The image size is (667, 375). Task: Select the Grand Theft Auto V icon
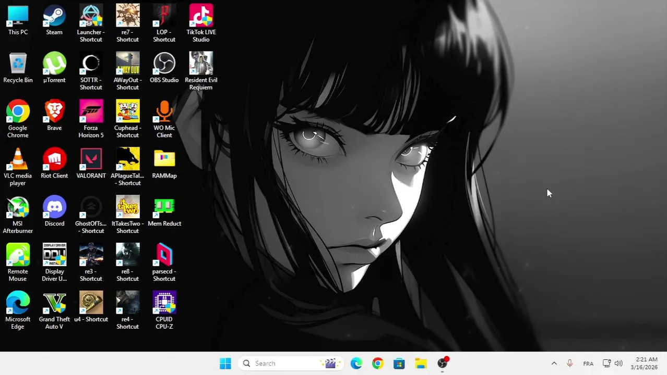pyautogui.click(x=54, y=311)
